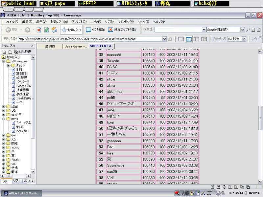The height and width of the screenshot is (197, 263).
Task: Go back with the 戻る arrow button
Action: 11,30
